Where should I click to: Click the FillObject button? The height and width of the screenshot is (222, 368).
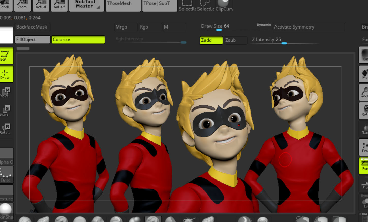click(32, 40)
